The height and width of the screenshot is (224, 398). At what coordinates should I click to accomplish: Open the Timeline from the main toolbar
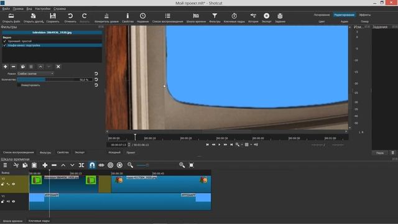point(196,16)
